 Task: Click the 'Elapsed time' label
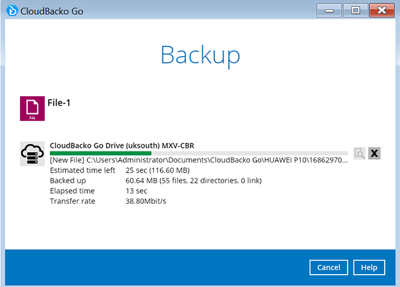click(72, 191)
